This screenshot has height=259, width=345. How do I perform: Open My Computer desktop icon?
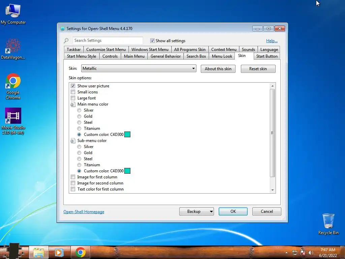[13, 14]
